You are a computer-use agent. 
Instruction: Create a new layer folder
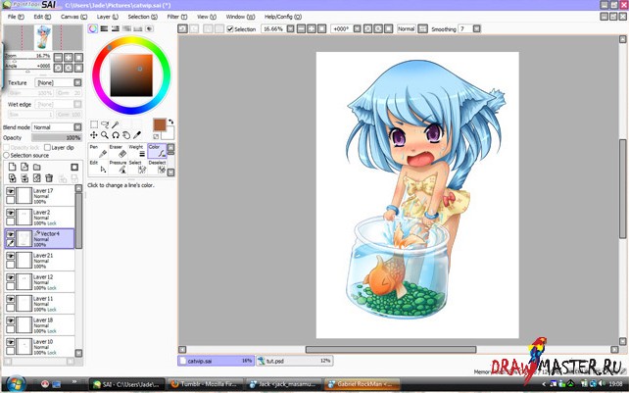click(37, 167)
